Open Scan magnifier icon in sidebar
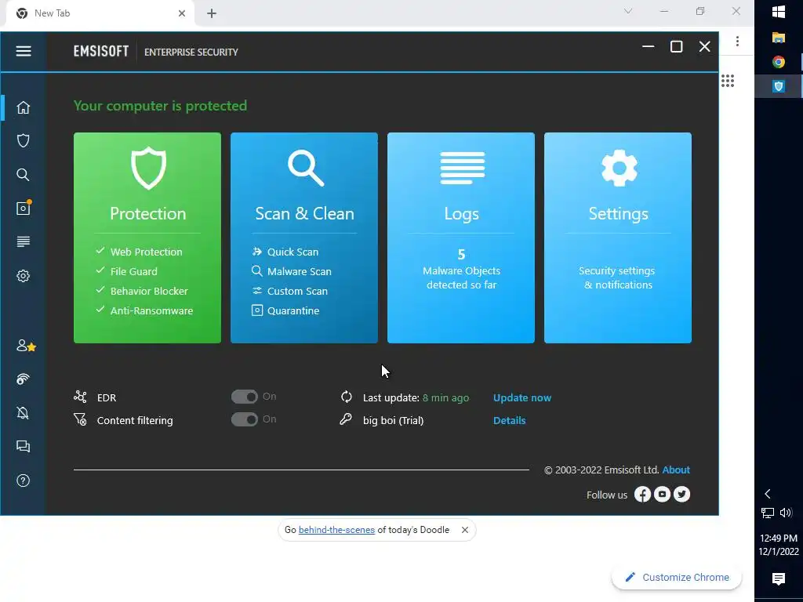Screen dimensions: 803x602 [x=23, y=175]
